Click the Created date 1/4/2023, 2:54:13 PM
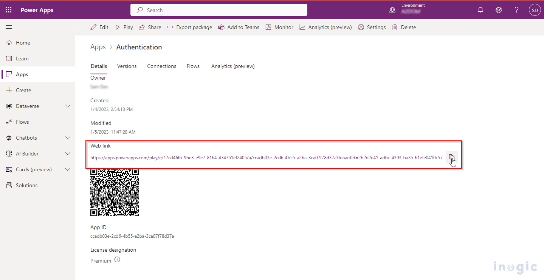The height and width of the screenshot is (280, 544). pos(112,109)
